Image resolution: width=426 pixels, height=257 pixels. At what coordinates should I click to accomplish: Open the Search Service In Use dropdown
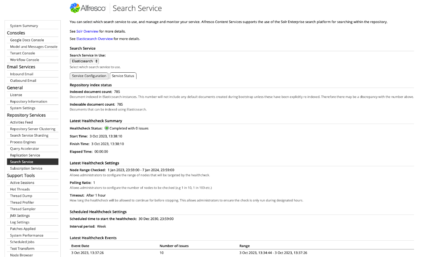point(84,61)
